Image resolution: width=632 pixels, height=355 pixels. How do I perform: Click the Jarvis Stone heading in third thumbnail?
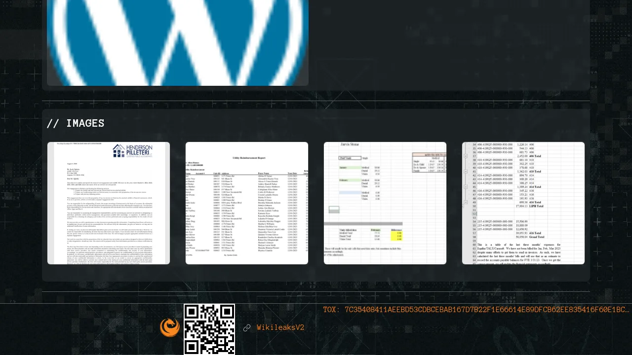(x=351, y=145)
